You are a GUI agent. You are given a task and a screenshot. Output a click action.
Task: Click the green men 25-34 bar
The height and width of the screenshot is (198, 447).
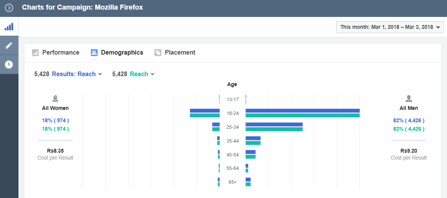(274, 129)
